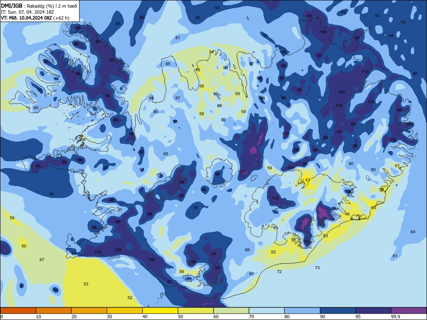Click the humidity value '43' on the map
This screenshot has width=427, height=320.
307,180
